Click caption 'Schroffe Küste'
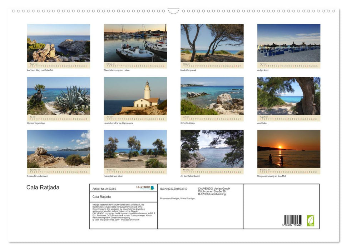 point(188,123)
